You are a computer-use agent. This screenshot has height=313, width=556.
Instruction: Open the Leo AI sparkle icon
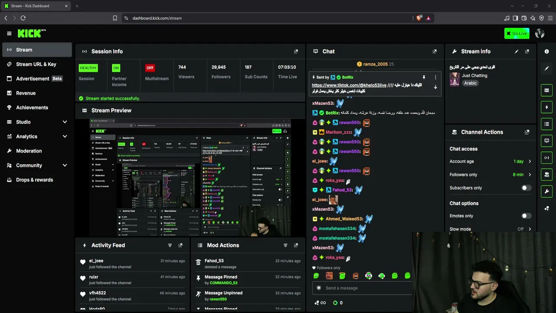point(533,18)
